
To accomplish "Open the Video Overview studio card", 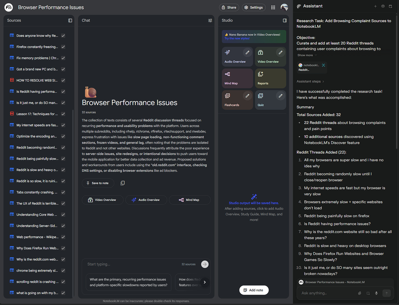I will coord(270,57).
